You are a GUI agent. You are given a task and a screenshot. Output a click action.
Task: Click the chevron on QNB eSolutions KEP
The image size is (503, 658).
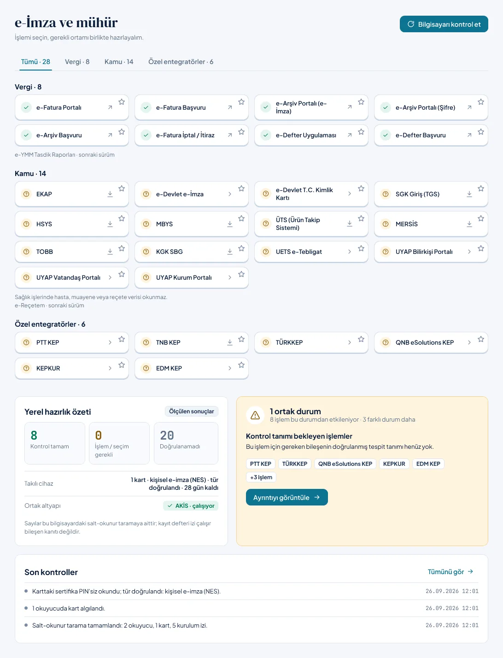pos(469,342)
